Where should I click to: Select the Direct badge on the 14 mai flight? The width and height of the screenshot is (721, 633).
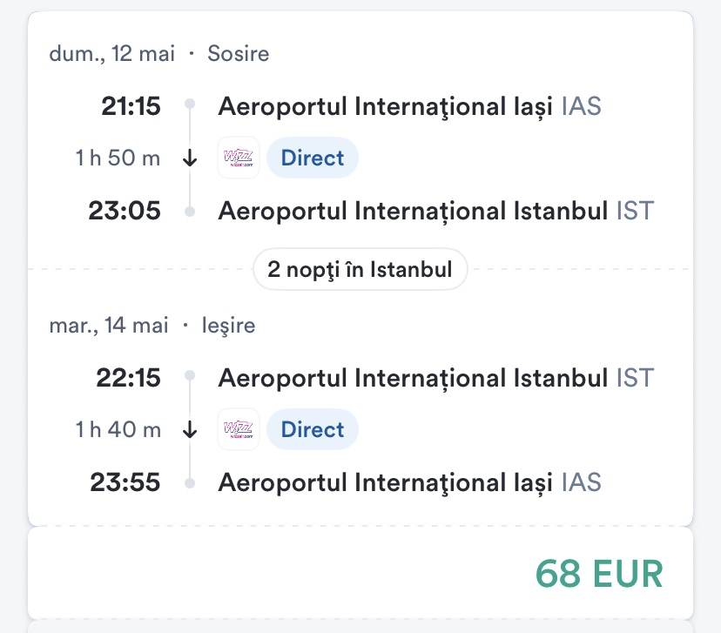(x=313, y=429)
